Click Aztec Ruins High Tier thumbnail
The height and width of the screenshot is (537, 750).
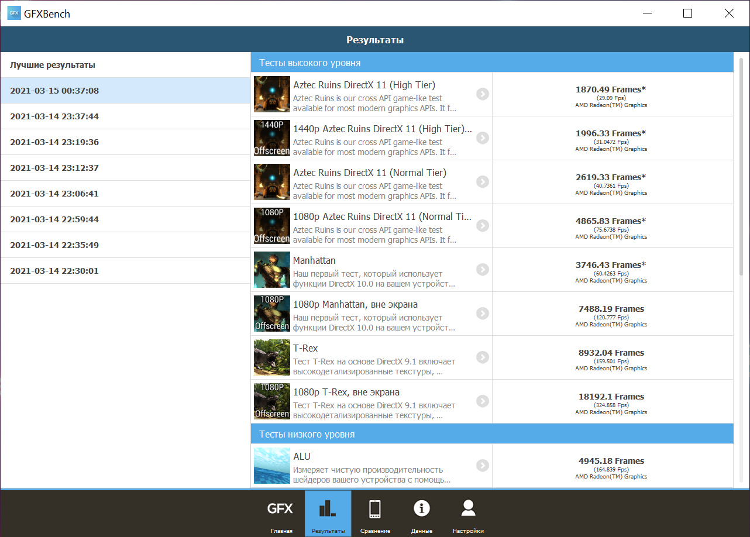pyautogui.click(x=272, y=94)
